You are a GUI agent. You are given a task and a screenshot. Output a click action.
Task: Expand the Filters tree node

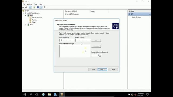coord(28,22)
